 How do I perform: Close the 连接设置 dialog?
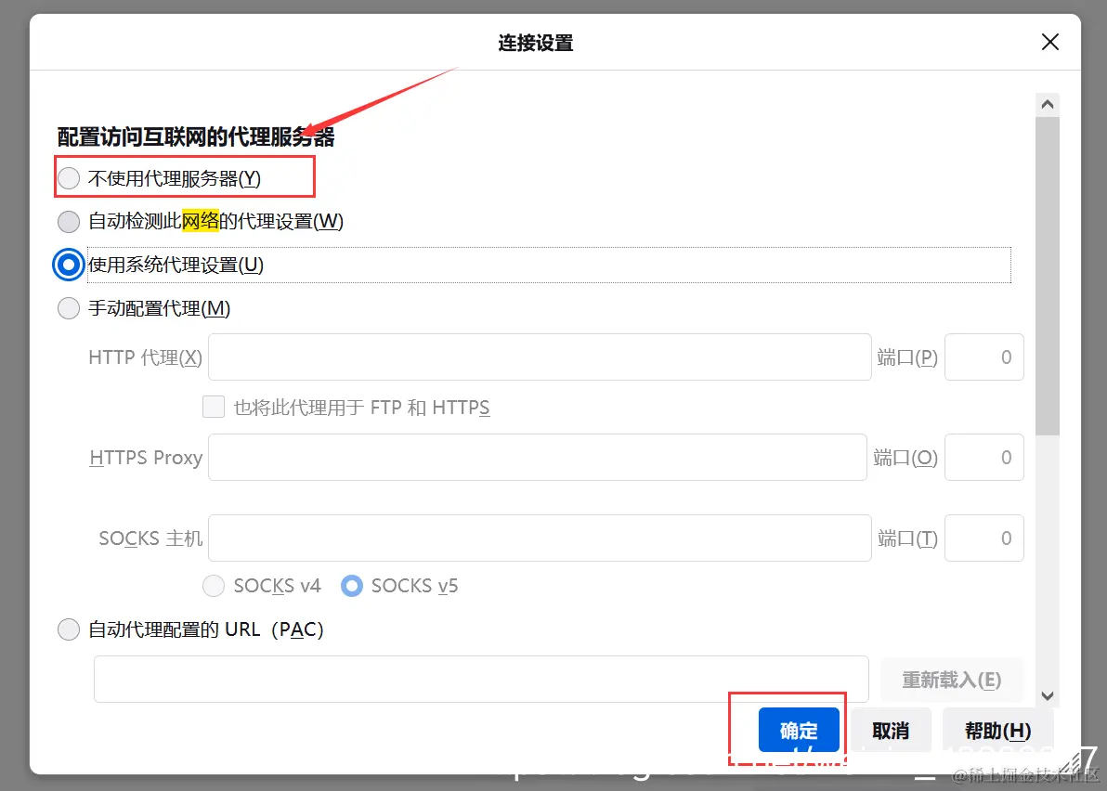[1049, 42]
